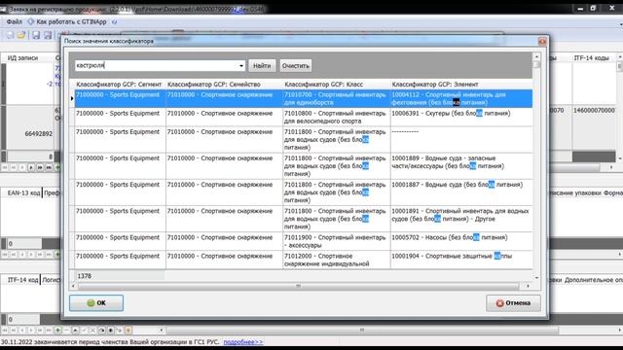Sort by Классификатор GCP: Сегмент column header
The width and height of the screenshot is (623, 350).
(x=119, y=85)
